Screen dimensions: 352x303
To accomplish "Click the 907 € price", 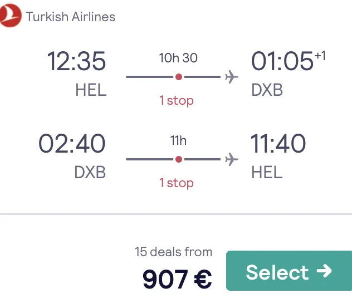I will [177, 279].
